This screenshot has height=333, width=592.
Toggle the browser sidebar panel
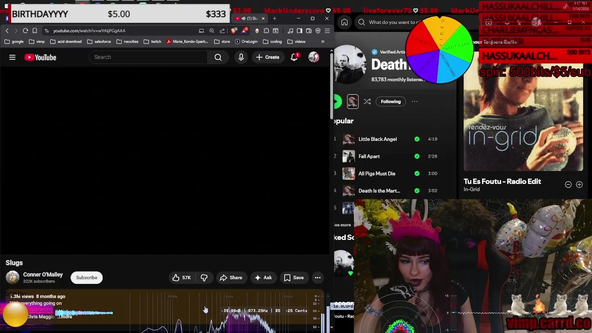coord(299,31)
